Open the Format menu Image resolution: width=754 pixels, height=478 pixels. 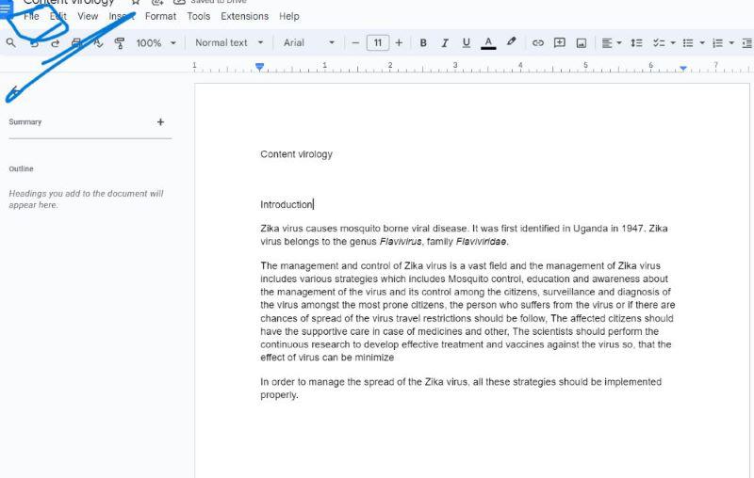[160, 16]
